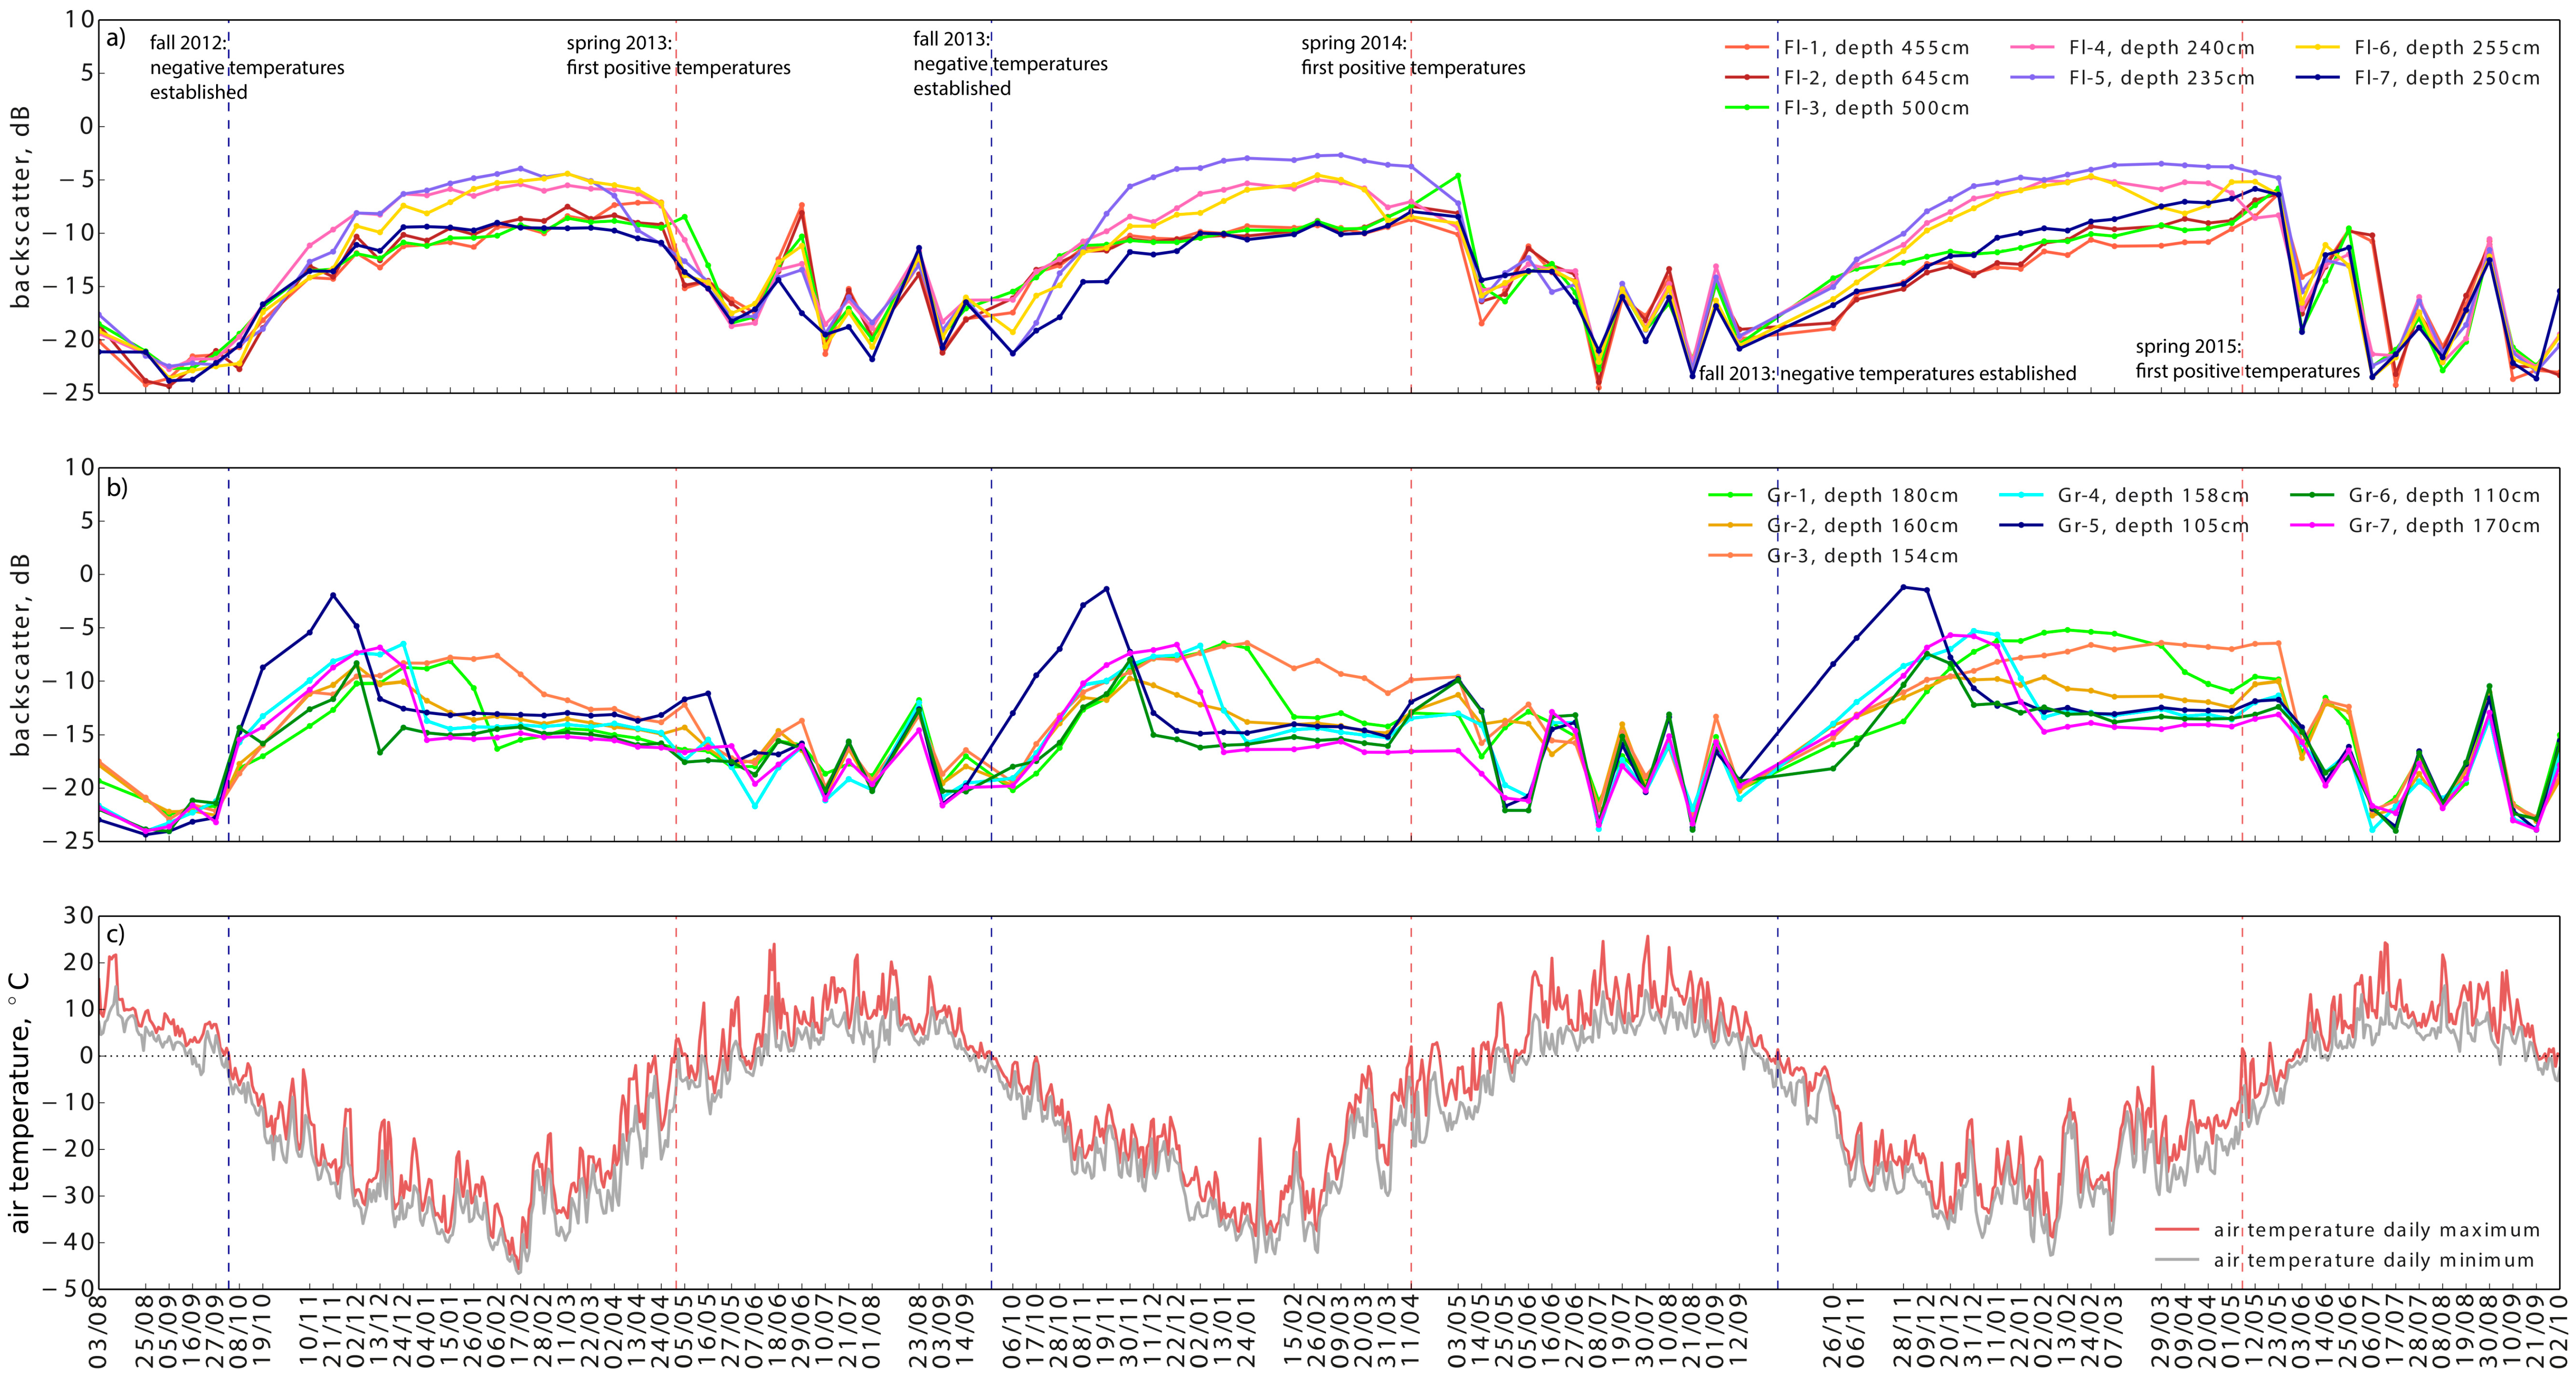Click the cyan Gr-4 legend line sample
The image size is (2576, 1377).
pyautogui.click(x=2022, y=495)
